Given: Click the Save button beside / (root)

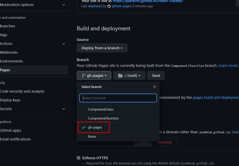Looking at the screenshot, I should (x=156, y=75).
